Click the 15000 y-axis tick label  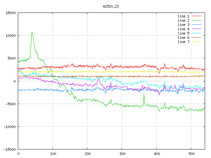pos(10,13)
